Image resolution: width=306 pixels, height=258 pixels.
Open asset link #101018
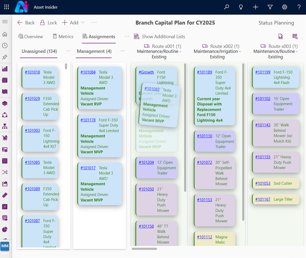(x=32, y=72)
